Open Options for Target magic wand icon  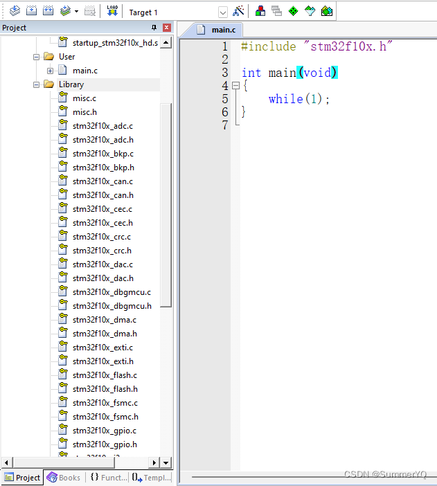(238, 11)
